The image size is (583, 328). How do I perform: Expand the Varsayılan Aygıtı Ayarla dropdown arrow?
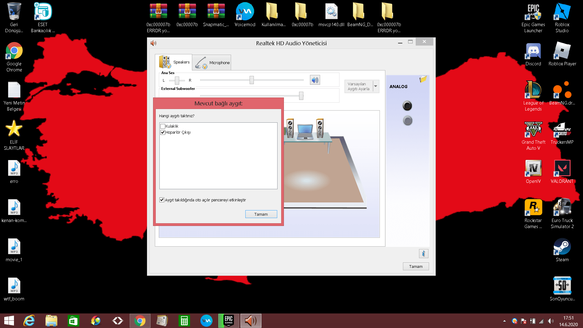click(x=376, y=86)
